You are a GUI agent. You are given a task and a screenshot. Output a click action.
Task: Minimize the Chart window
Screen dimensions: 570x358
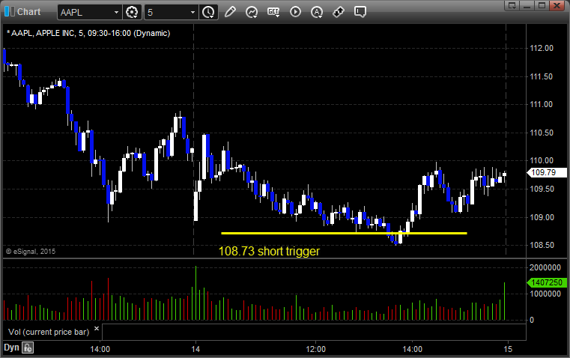pyautogui.click(x=527, y=5)
